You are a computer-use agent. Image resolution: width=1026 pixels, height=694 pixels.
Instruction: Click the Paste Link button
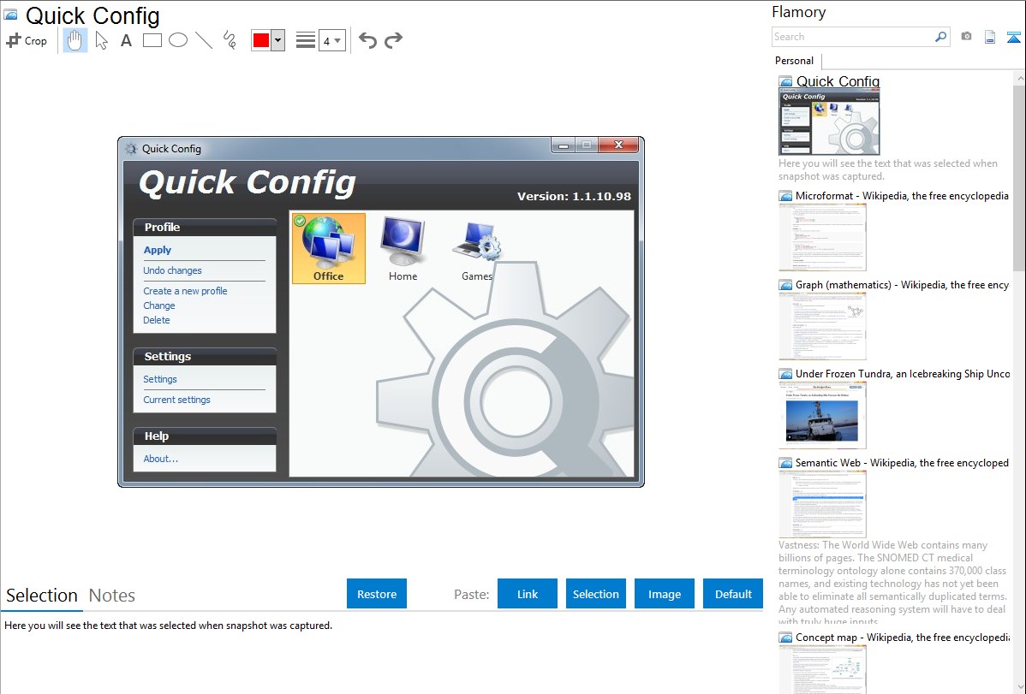(528, 594)
